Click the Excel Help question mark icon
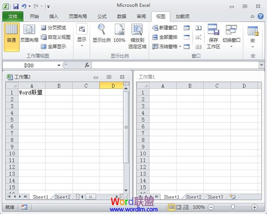 coord(260,16)
